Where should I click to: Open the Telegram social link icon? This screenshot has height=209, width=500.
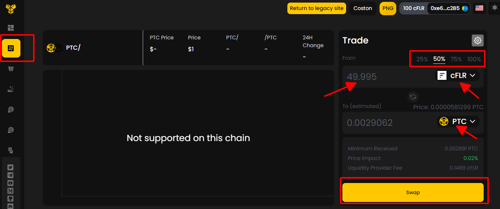tap(10, 175)
